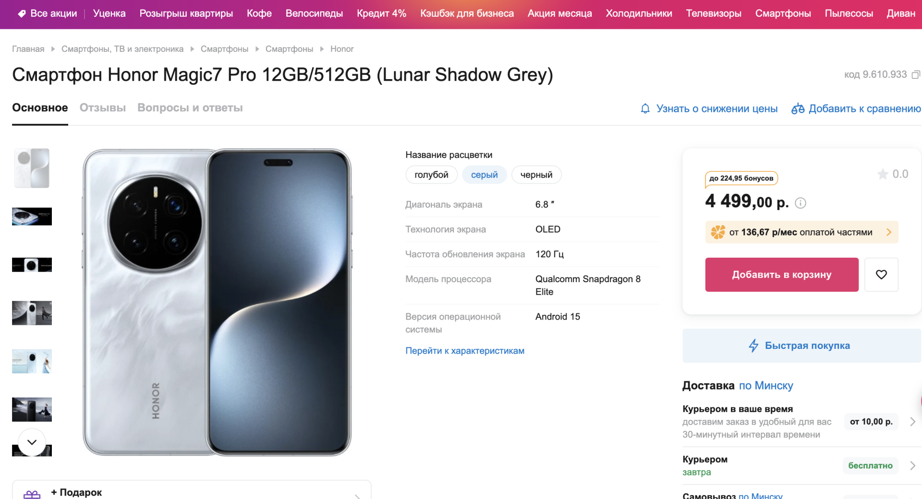This screenshot has height=499, width=922.
Task: Expand courier delivery at your time
Action: (912, 422)
